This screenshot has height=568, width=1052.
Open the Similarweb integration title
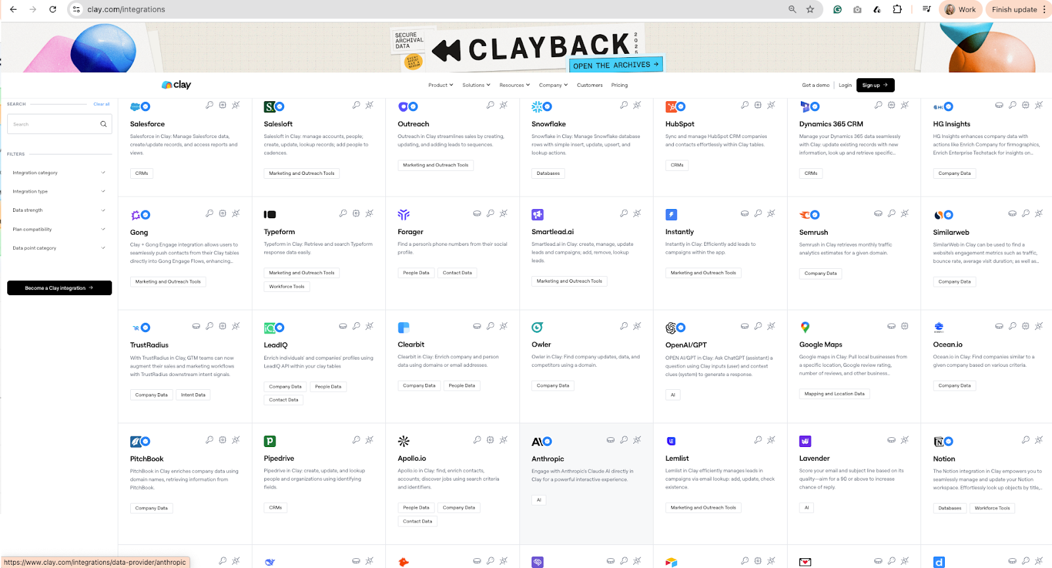(951, 232)
